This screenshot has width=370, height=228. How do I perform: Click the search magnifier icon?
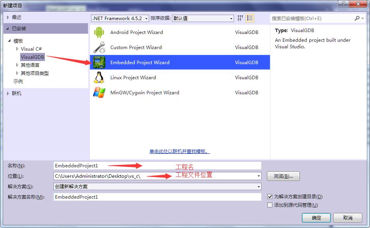[357, 18]
